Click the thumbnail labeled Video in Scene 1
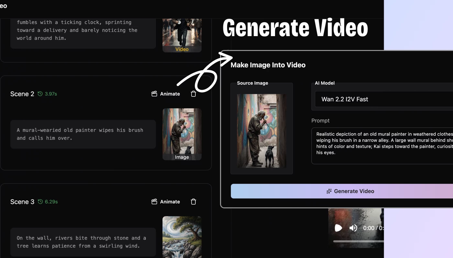 point(182,34)
